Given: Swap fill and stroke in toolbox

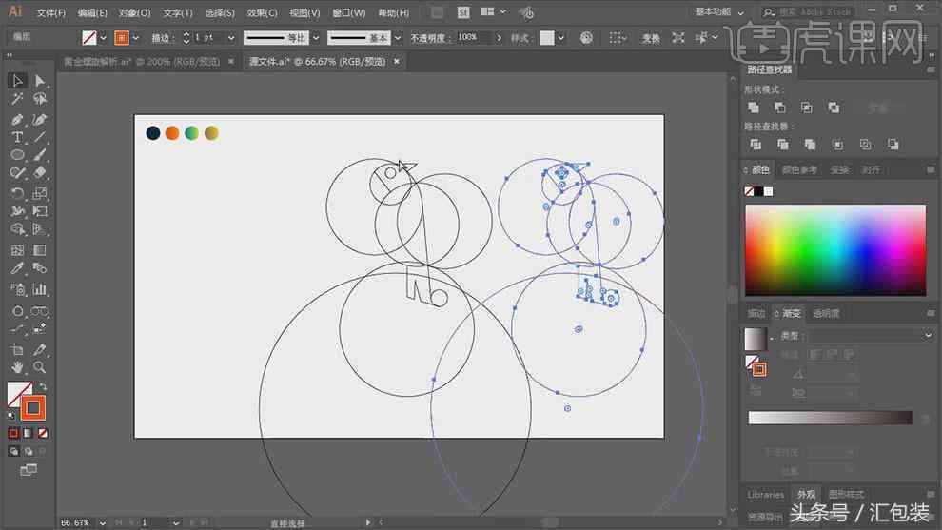Looking at the screenshot, I should coord(43,386).
